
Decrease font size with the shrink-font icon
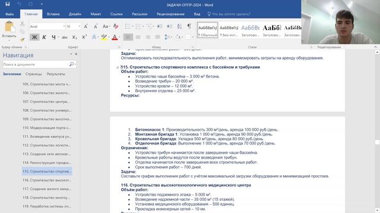click(96, 26)
